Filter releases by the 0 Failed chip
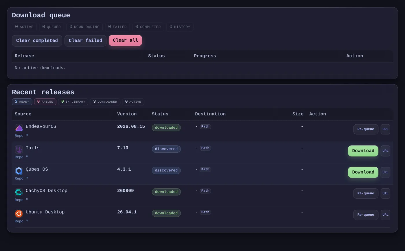405x251 pixels. point(45,102)
